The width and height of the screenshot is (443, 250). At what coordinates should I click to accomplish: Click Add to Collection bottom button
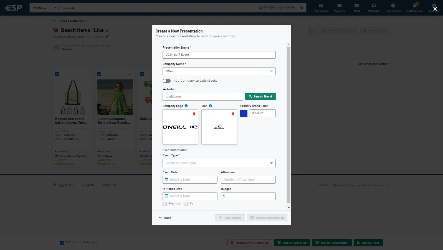click(x=292, y=243)
